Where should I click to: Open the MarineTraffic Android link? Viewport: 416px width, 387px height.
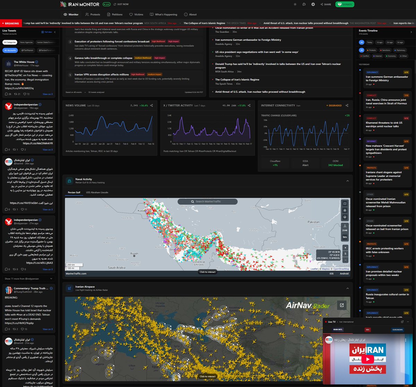(x=344, y=274)
